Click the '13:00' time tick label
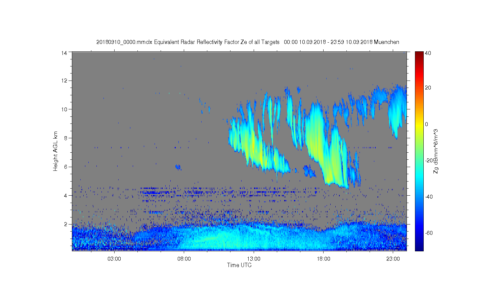Image resolution: width=504 pixels, height=302 pixels. pyautogui.click(x=254, y=259)
